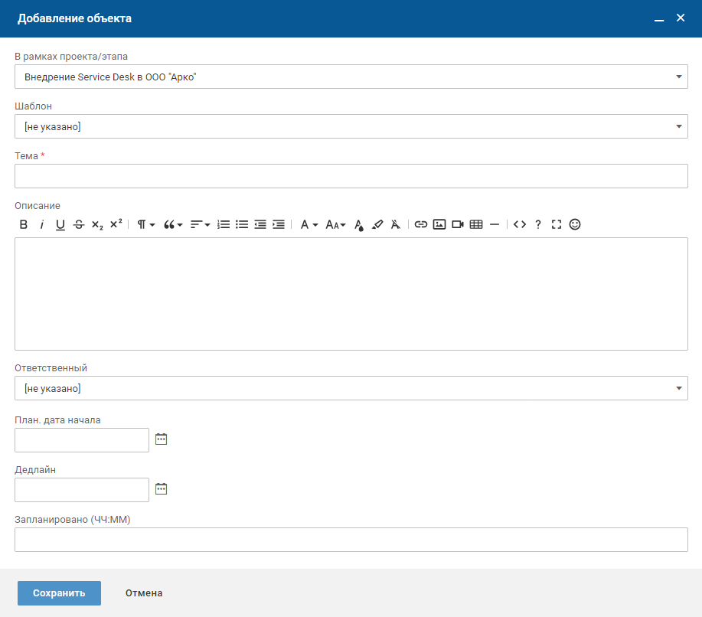Click the Тема input field
This screenshot has width=702, height=617.
click(351, 176)
